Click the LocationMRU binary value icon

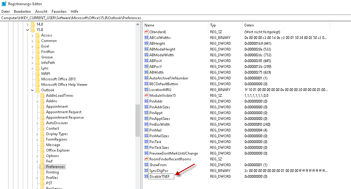click(146, 89)
